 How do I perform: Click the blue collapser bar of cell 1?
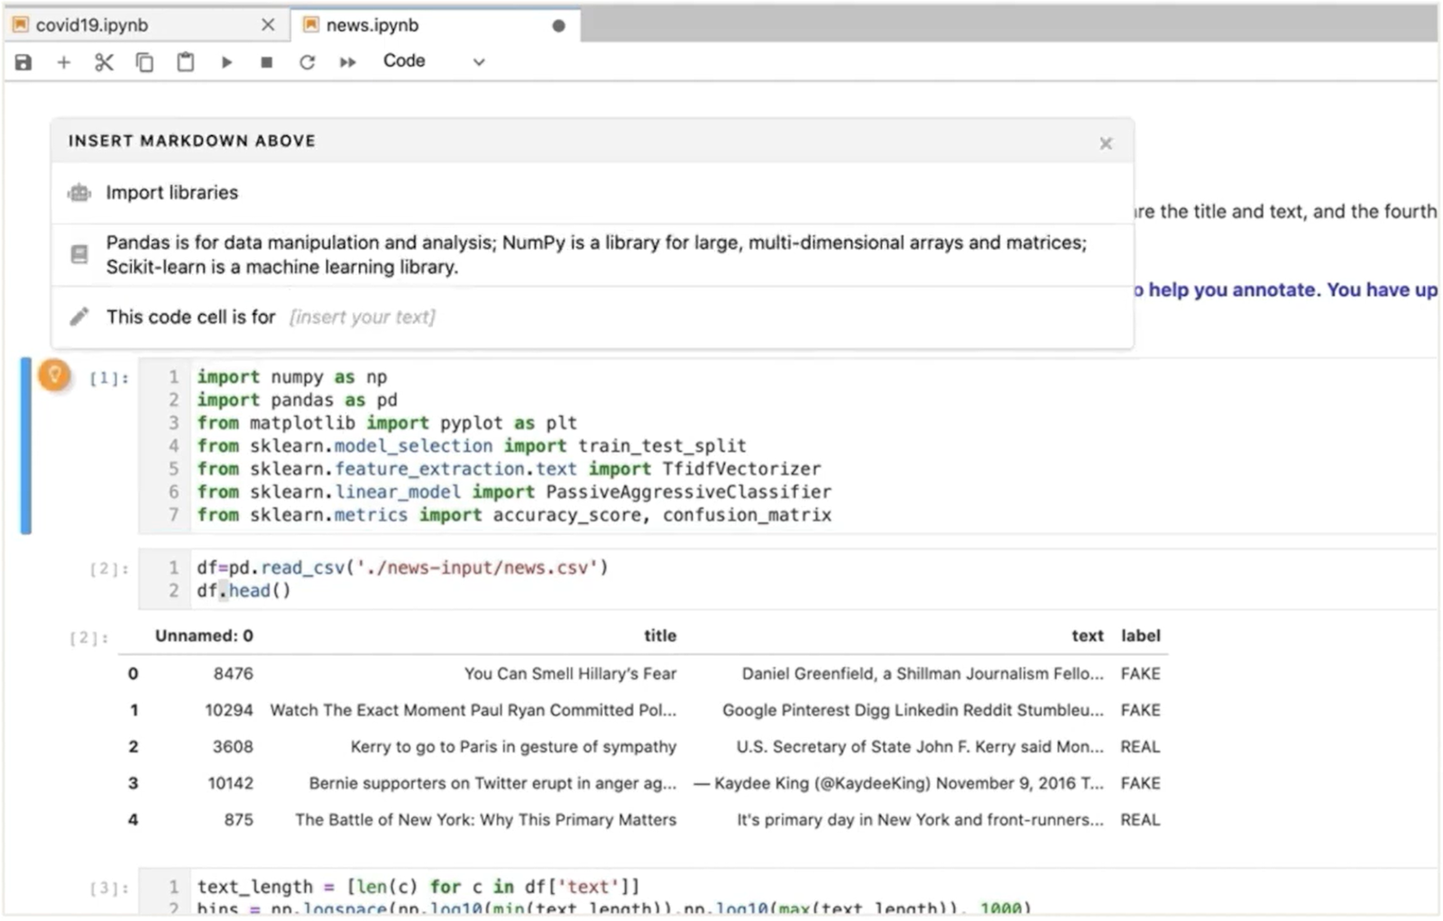[x=26, y=446]
